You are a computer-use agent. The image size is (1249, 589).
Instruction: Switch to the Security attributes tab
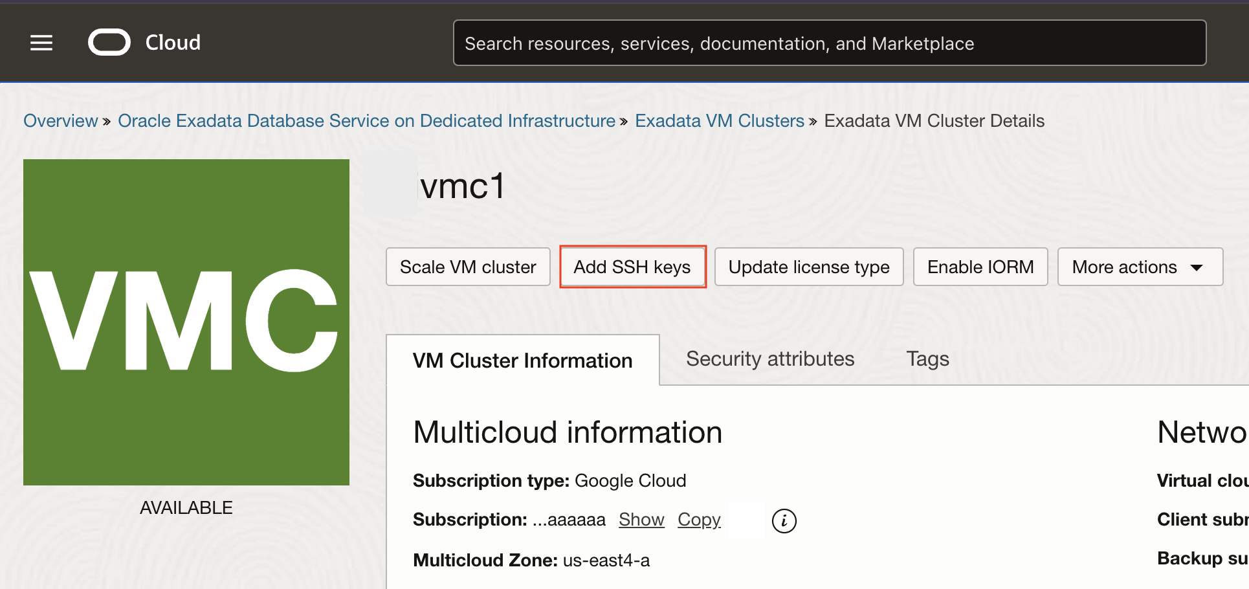tap(770, 359)
